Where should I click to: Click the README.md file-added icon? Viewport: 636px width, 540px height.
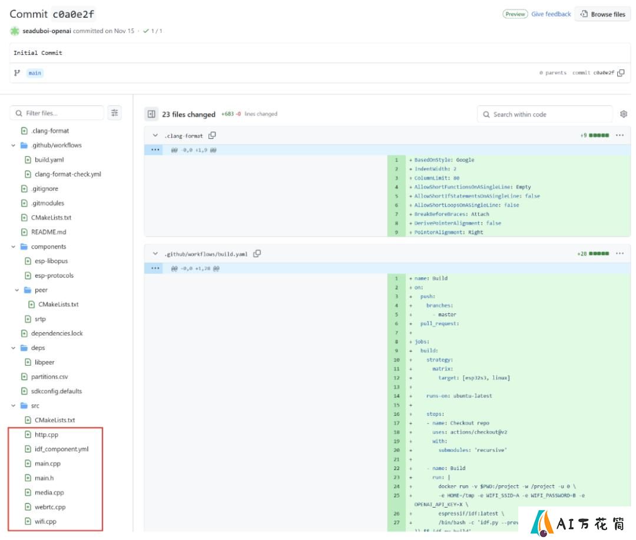pos(24,232)
